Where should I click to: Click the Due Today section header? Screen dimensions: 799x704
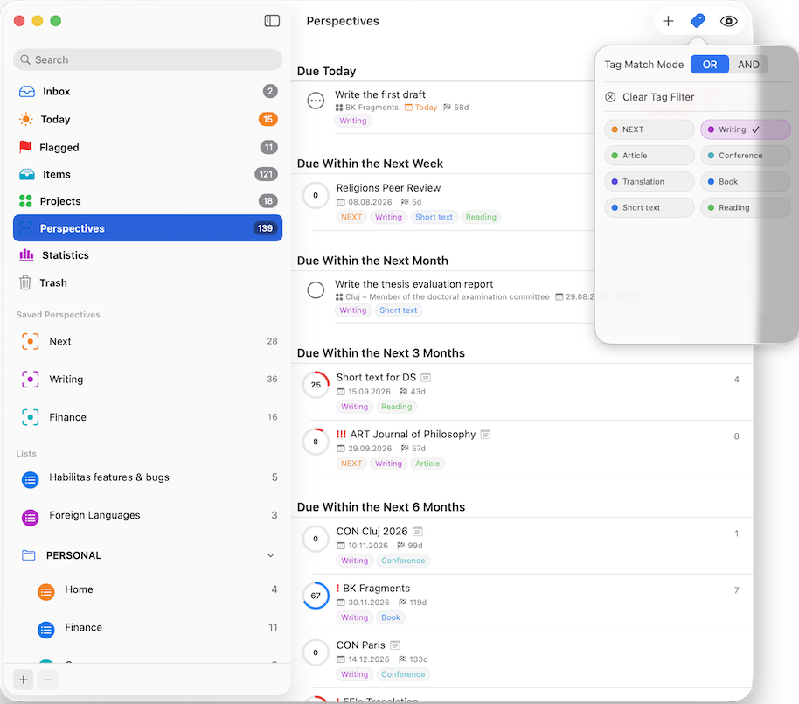coord(327,72)
